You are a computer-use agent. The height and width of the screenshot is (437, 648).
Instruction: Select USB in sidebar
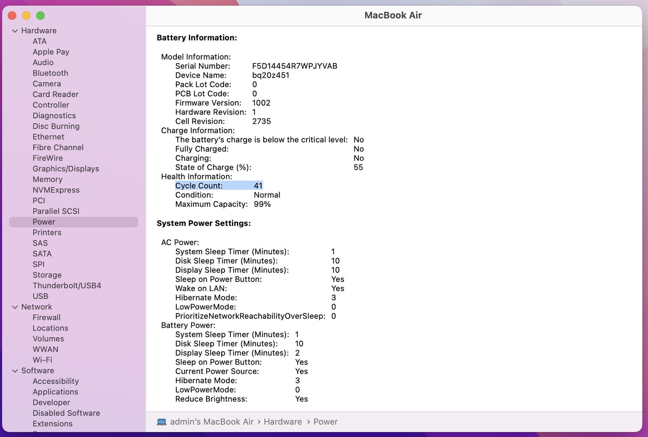[x=40, y=296]
